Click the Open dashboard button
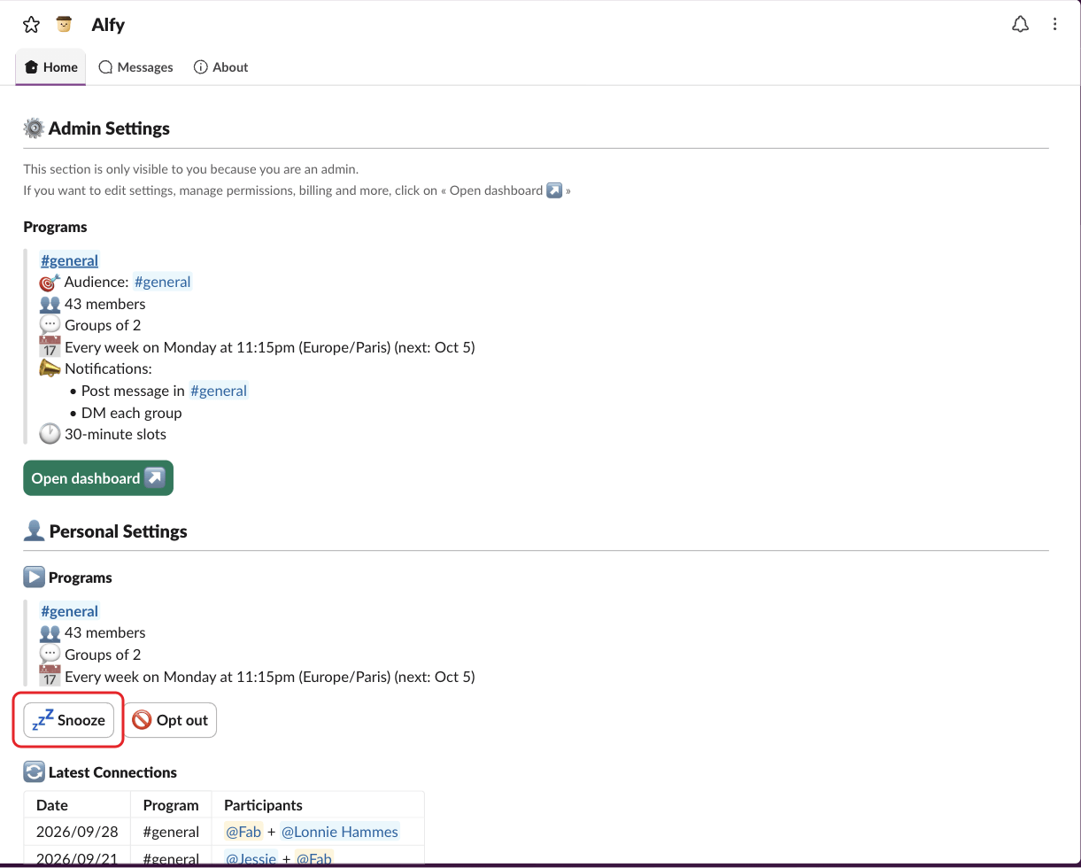1081x868 pixels. pyautogui.click(x=98, y=478)
